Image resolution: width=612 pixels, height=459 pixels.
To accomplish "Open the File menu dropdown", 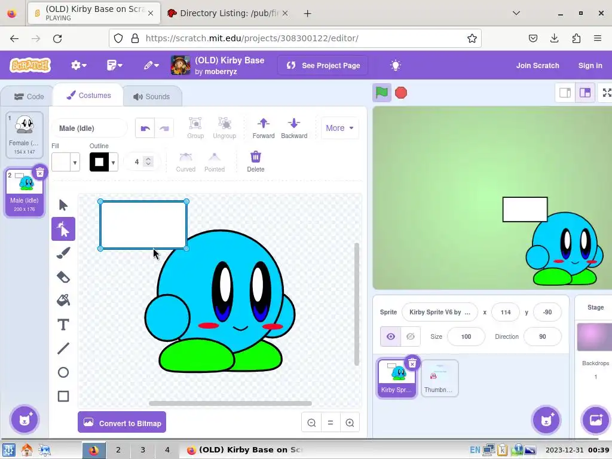I will (x=114, y=65).
